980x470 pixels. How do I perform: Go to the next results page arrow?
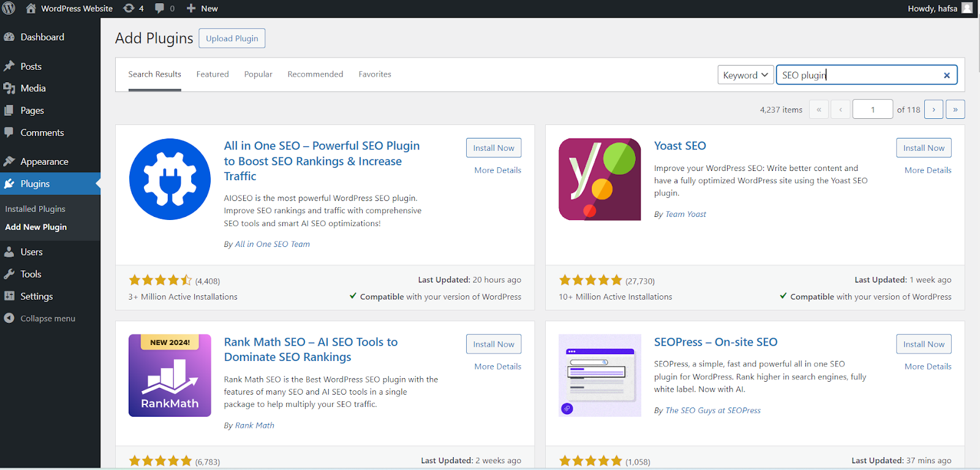[933, 109]
